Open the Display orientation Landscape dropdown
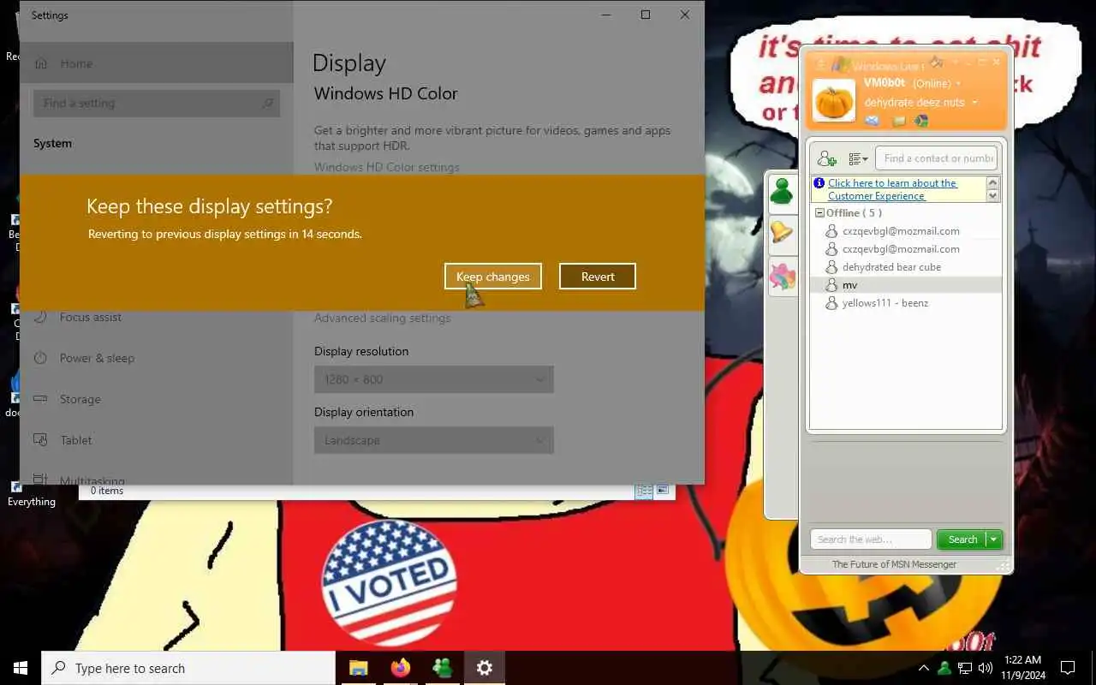Screen dimensions: 1096x685 pyautogui.click(x=434, y=440)
